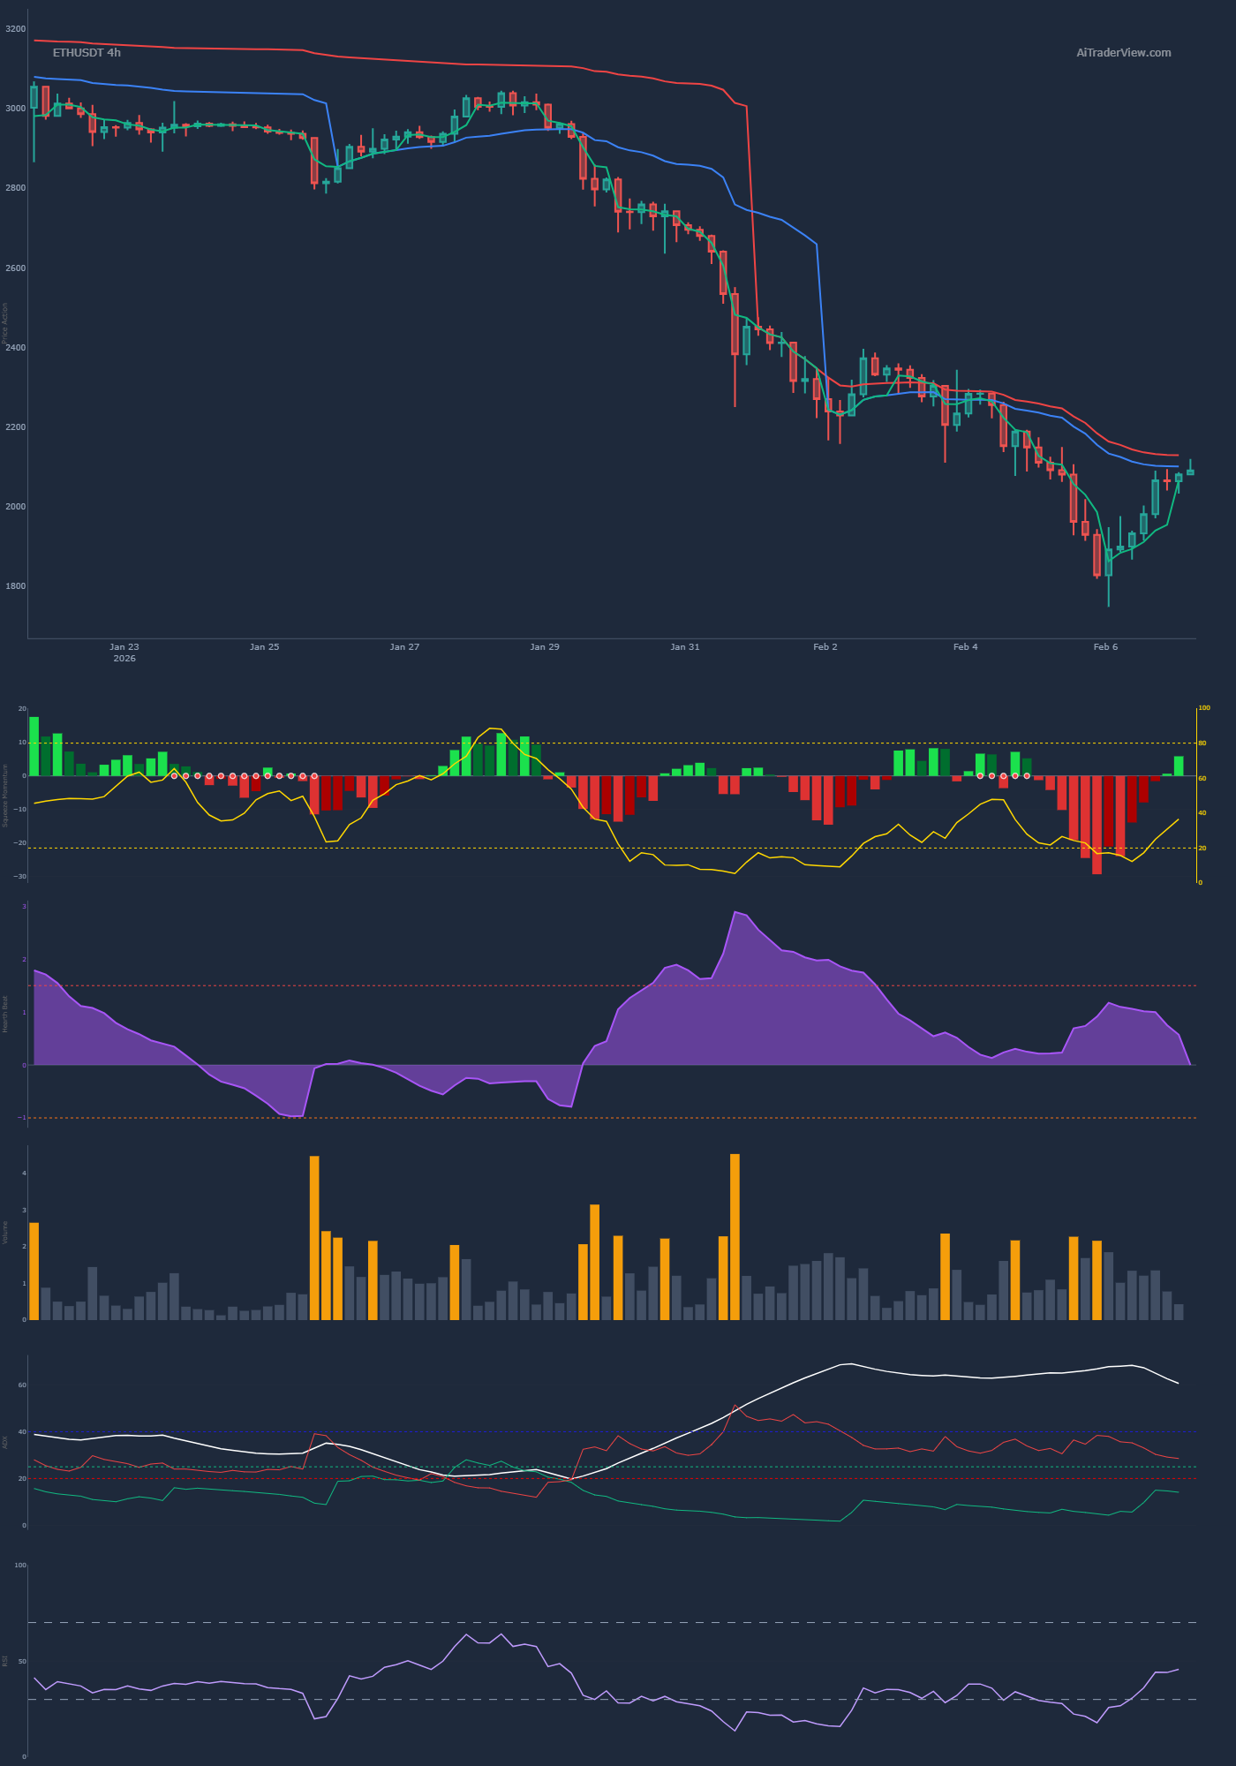The width and height of the screenshot is (1236, 1766).
Task: Select the Feb 6 date label
Action: 1105,647
